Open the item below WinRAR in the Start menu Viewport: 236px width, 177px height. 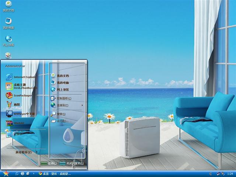coord(14,134)
